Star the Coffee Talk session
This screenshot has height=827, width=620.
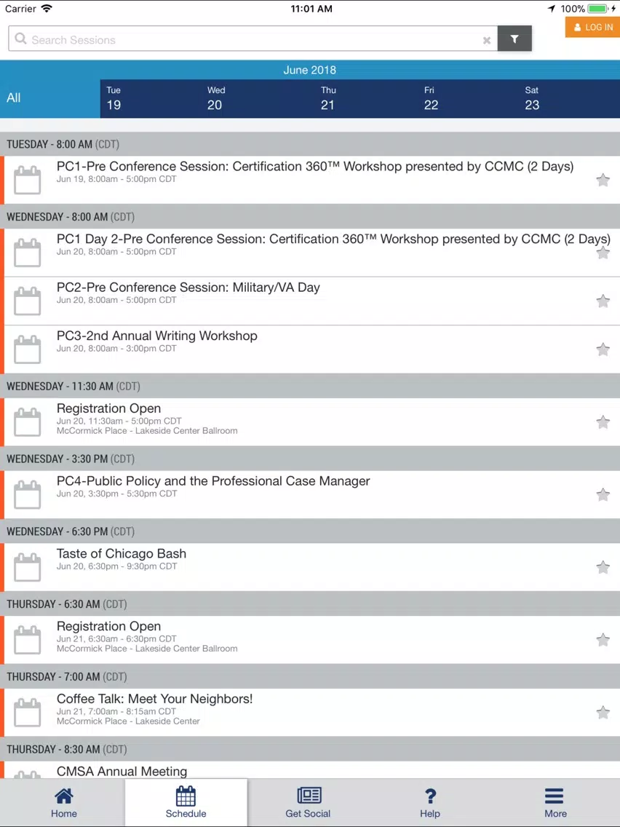[x=603, y=713]
